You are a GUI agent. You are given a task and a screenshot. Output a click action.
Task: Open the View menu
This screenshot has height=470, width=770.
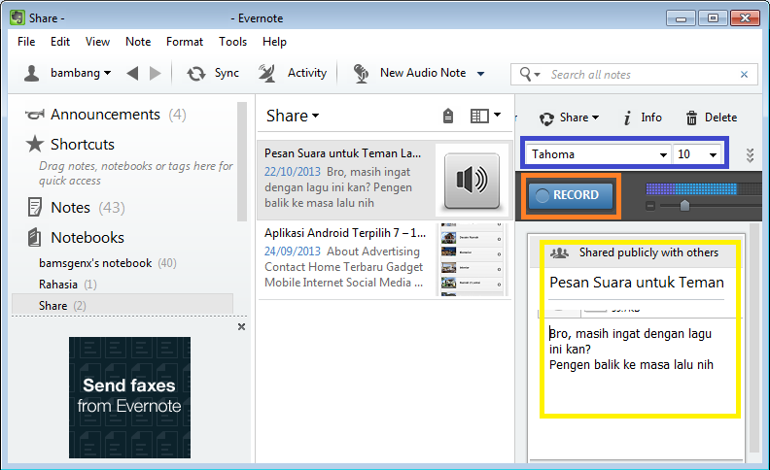click(97, 42)
